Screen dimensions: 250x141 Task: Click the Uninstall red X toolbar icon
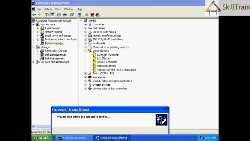coord(92,15)
